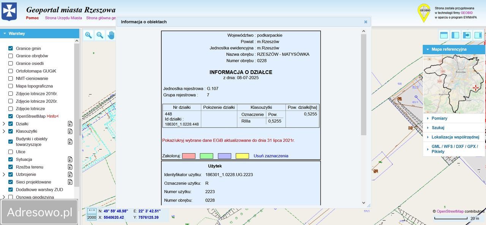Open the Pomoc menu link

click(x=32, y=18)
